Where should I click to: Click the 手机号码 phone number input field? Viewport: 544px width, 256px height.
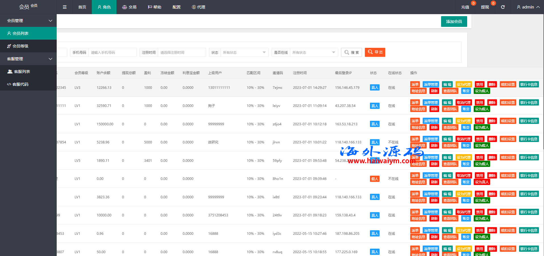pyautogui.click(x=112, y=52)
